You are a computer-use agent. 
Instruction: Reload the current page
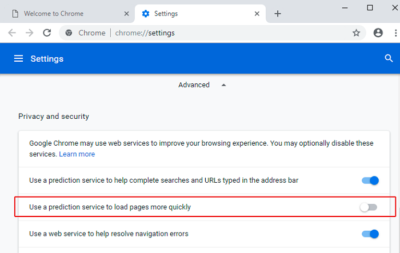pyautogui.click(x=47, y=33)
